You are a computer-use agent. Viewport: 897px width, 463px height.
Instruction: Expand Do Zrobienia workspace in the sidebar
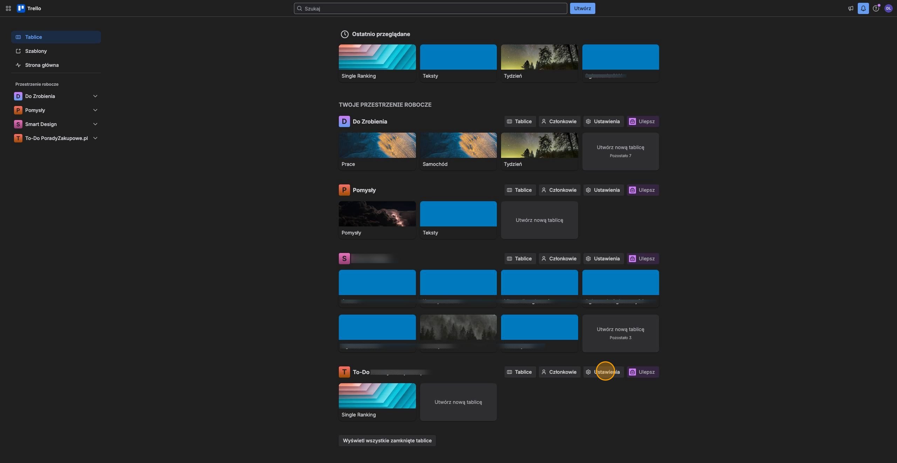(95, 96)
